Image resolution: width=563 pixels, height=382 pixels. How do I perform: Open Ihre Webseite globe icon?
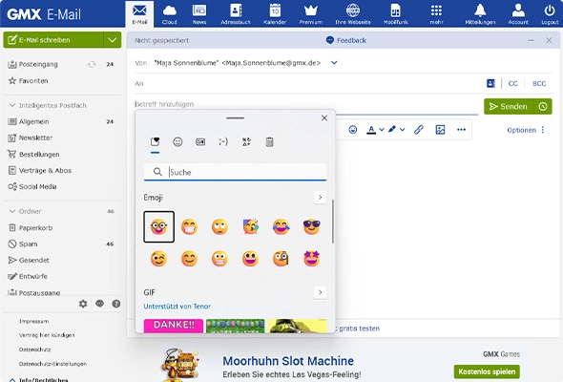coord(353,14)
